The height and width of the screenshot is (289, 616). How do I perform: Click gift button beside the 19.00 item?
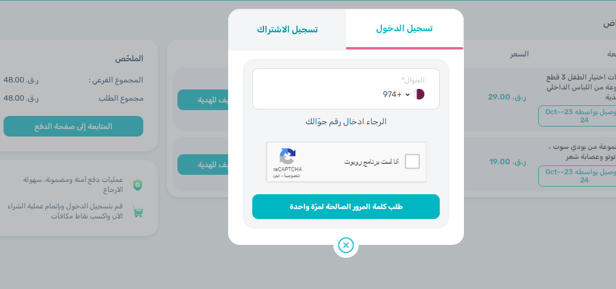[203, 164]
